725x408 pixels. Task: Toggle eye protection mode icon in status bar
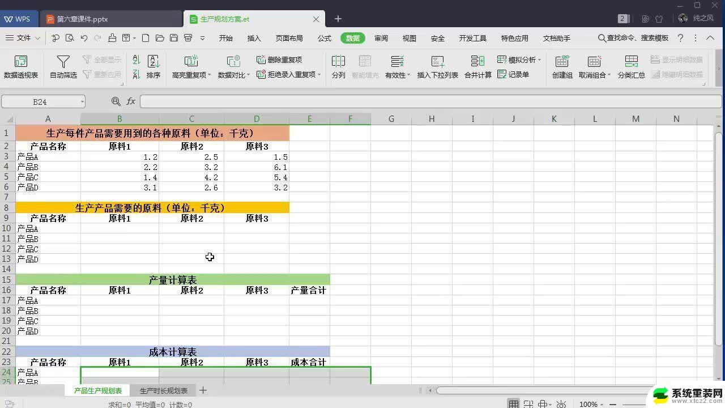(x=561, y=404)
